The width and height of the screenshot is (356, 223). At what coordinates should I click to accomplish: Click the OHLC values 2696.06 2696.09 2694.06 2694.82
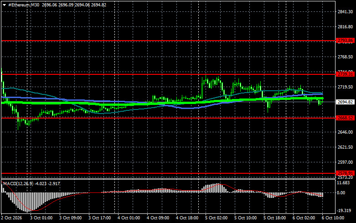74,5
